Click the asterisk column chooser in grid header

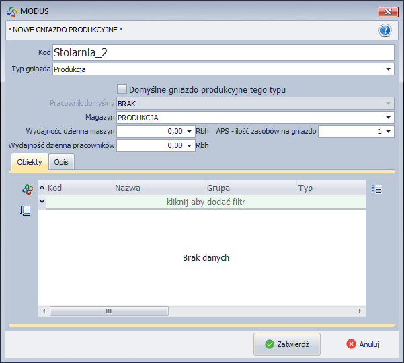pos(42,188)
